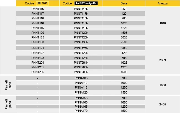180x114 pixels.
Task: Click door panel code PNNA170
Action: point(81,111)
